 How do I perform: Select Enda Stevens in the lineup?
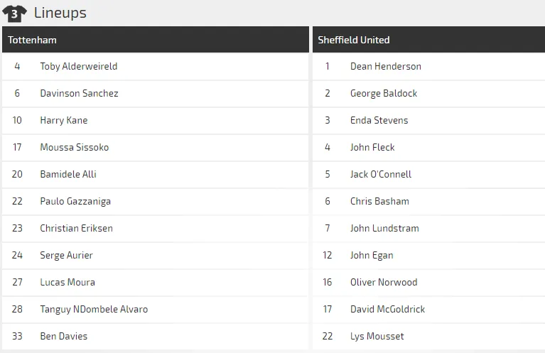pyautogui.click(x=379, y=120)
